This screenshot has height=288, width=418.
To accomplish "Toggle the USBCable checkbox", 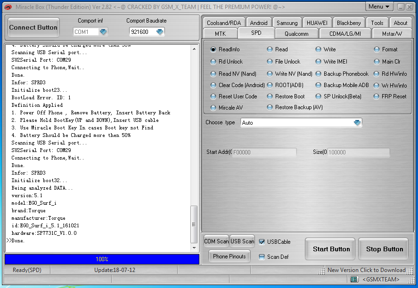I will tap(262, 242).
